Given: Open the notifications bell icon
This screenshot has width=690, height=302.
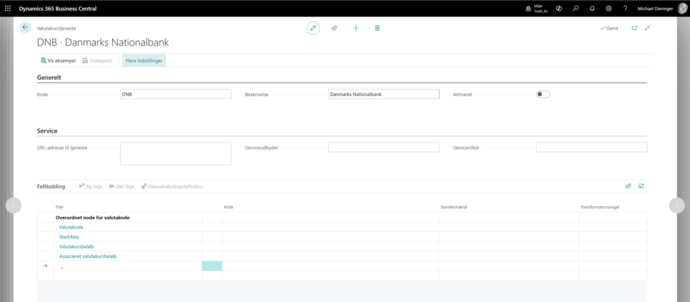Looking at the screenshot, I should [592, 9].
